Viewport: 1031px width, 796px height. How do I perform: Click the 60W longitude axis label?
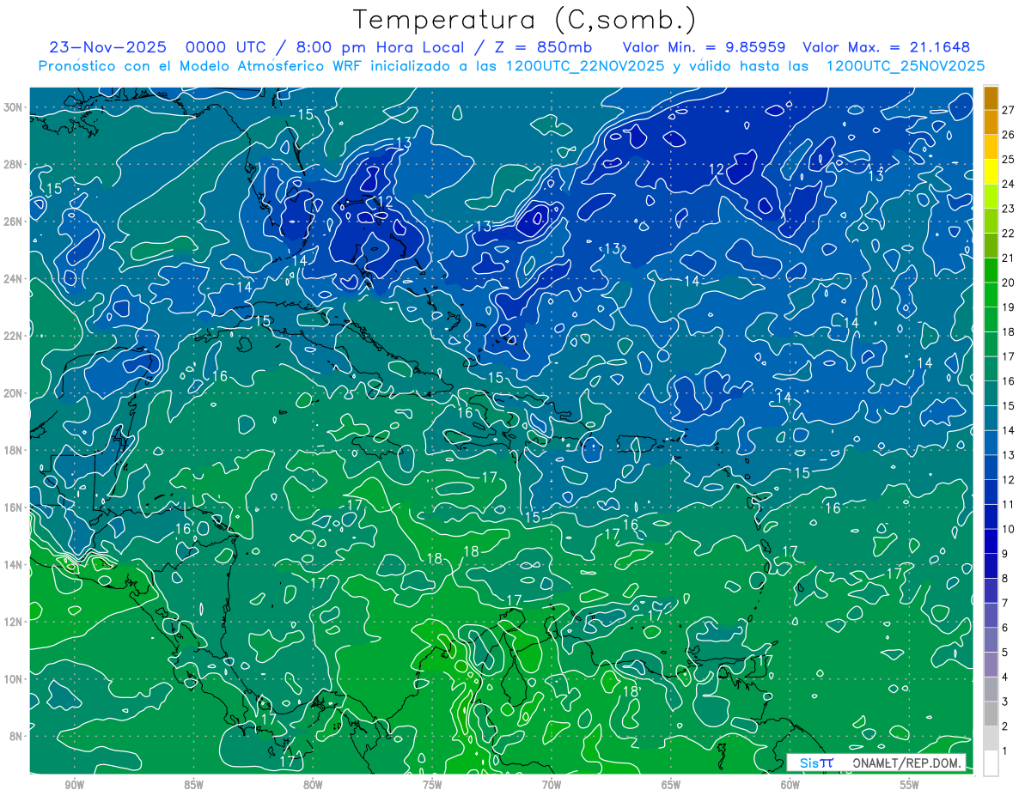coord(790,785)
